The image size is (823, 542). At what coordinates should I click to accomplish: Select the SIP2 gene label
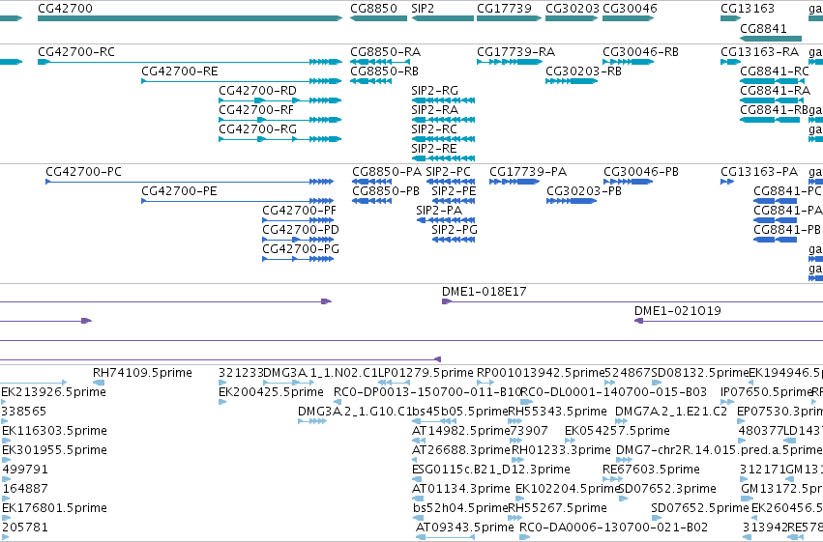(423, 9)
